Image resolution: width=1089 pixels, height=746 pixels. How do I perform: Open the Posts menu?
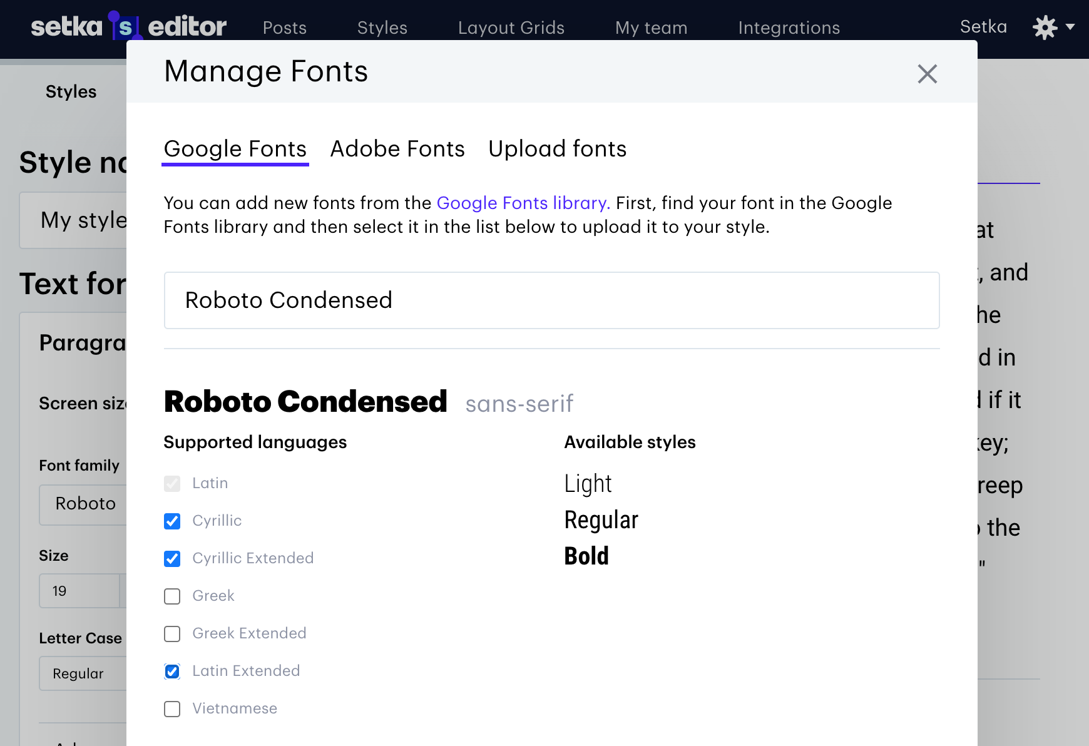tap(285, 28)
